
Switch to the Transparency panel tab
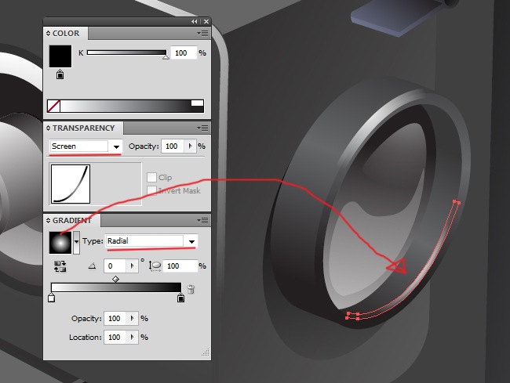coord(83,128)
